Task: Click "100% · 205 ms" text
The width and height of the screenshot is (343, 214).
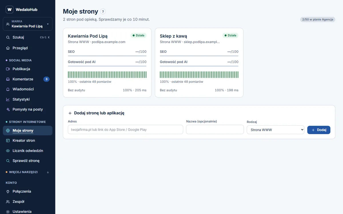Action: click(135, 90)
